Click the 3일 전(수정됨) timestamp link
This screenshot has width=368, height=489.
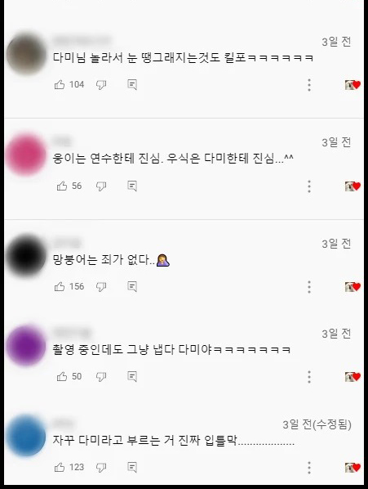coord(317,424)
